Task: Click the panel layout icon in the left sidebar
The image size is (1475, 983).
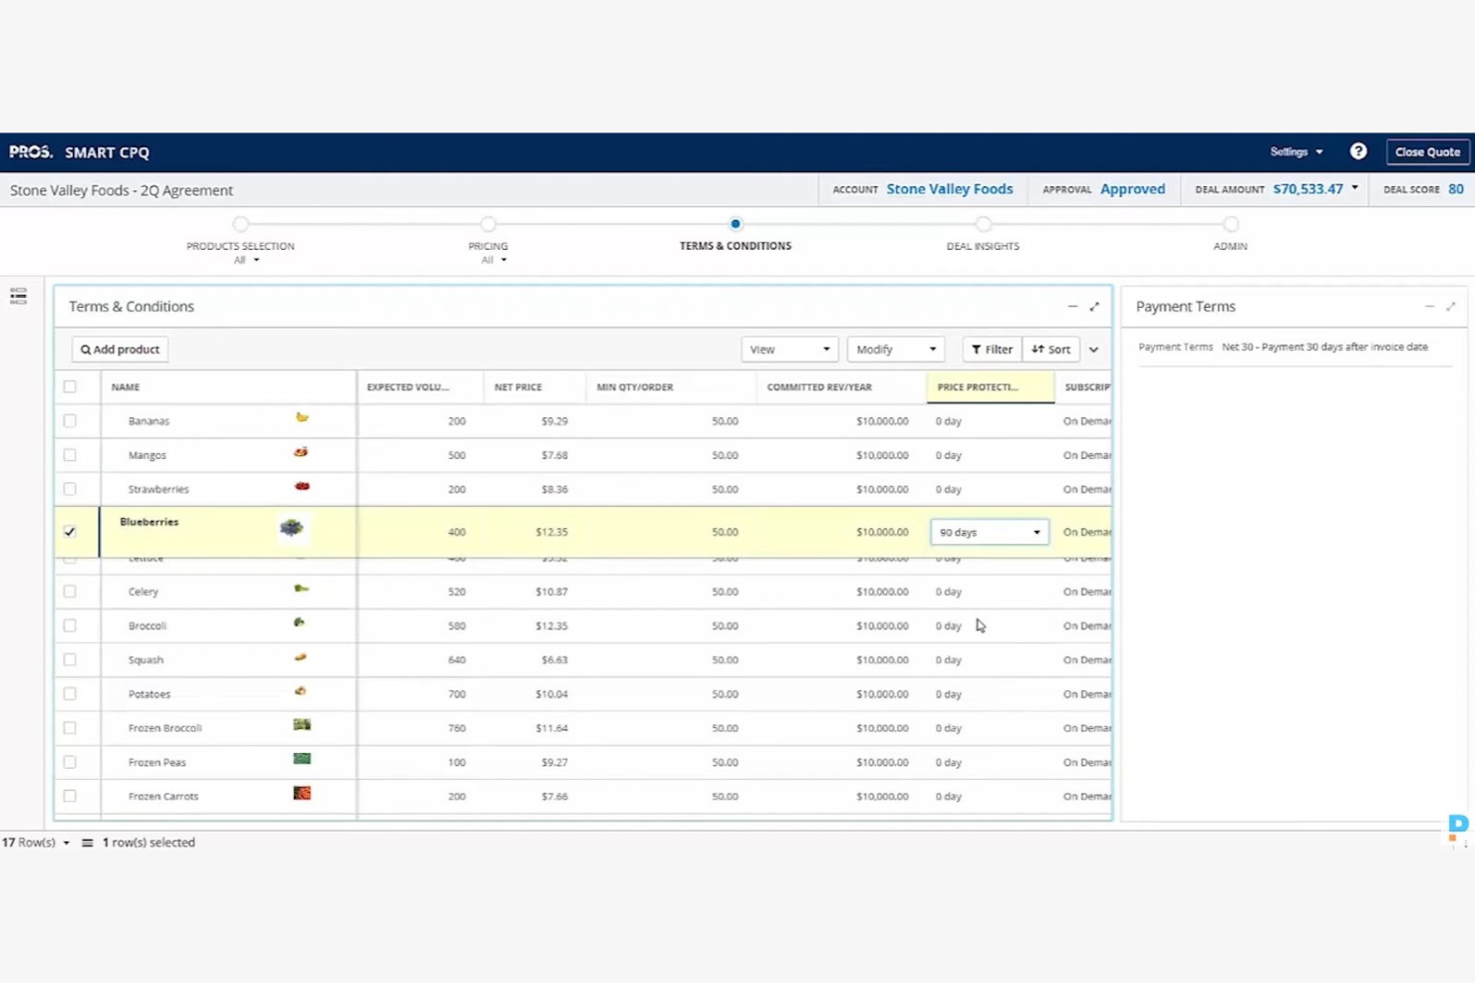Action: (x=17, y=295)
